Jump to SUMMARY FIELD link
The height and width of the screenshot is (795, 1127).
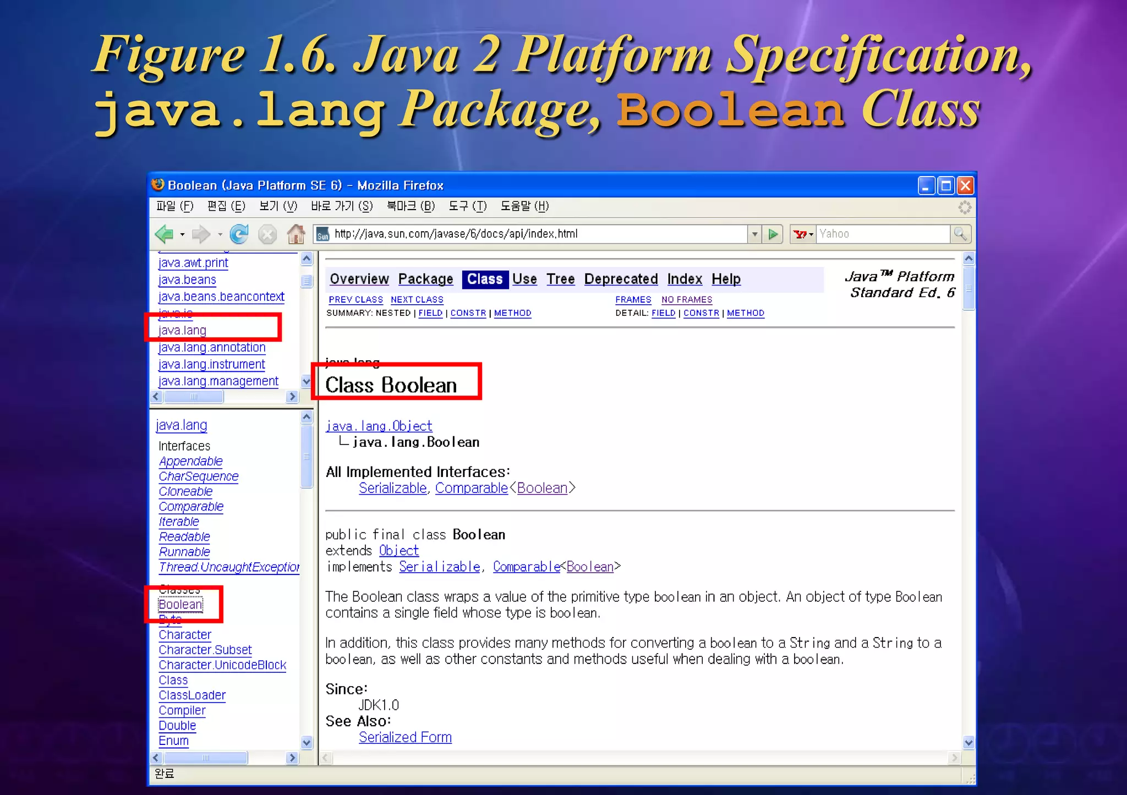430,312
